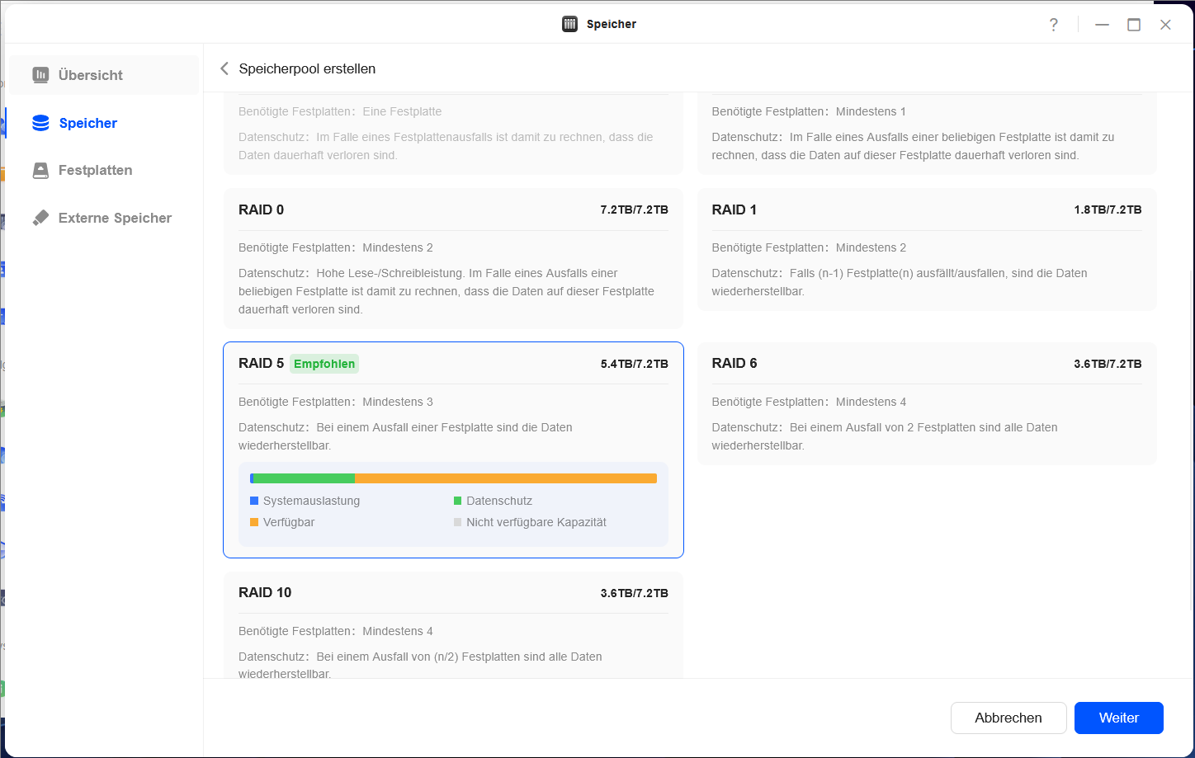Click the Speicher app icon in title bar
The height and width of the screenshot is (758, 1195).
(569, 24)
